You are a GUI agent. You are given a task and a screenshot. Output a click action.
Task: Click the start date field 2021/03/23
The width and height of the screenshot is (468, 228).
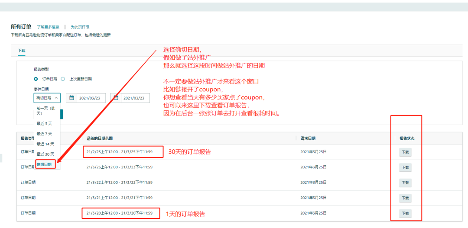tap(91, 98)
